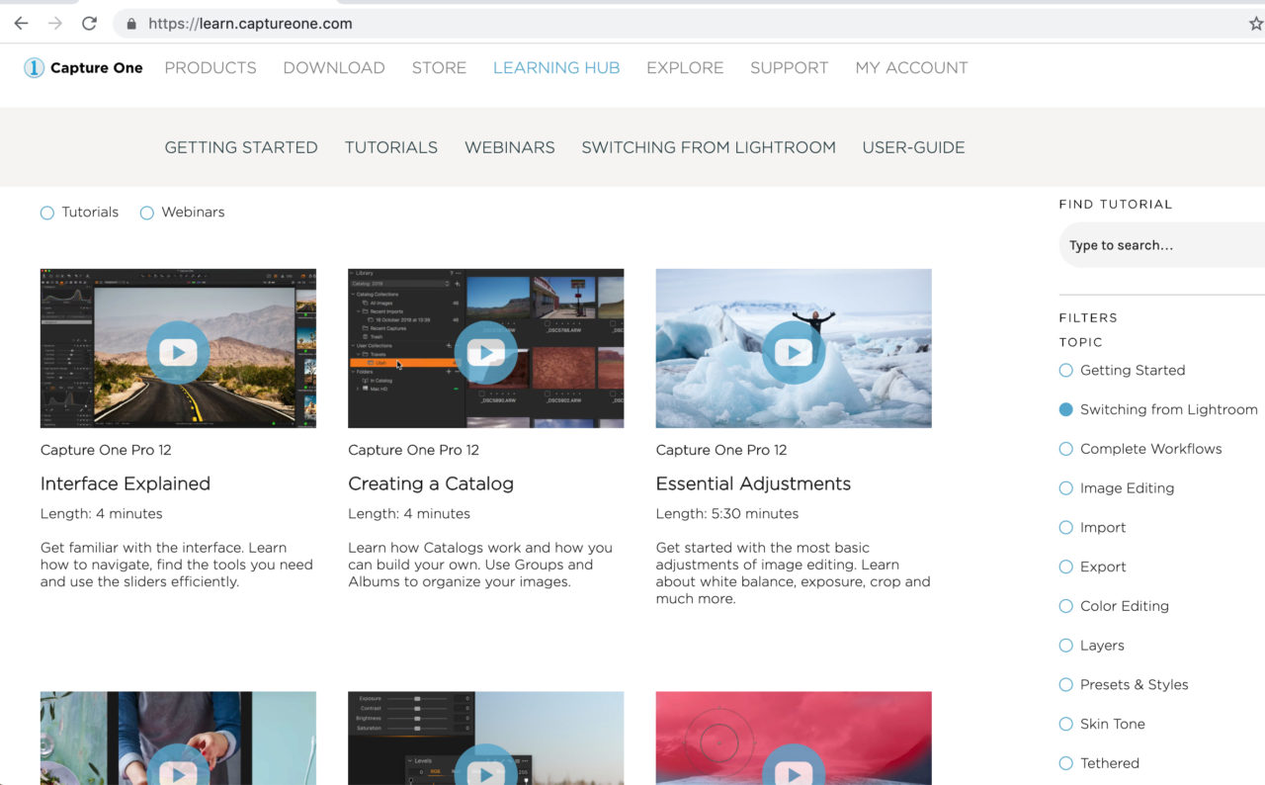Click the browser back arrow

21,24
